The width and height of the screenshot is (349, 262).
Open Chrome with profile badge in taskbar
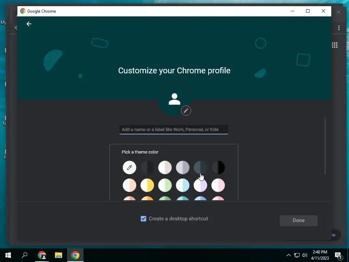point(42,255)
